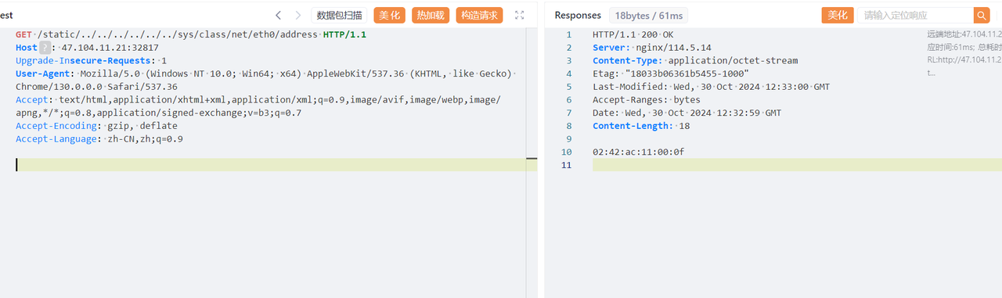The height and width of the screenshot is (298, 1002).
Task: Click response line number 10
Action: tap(567, 152)
